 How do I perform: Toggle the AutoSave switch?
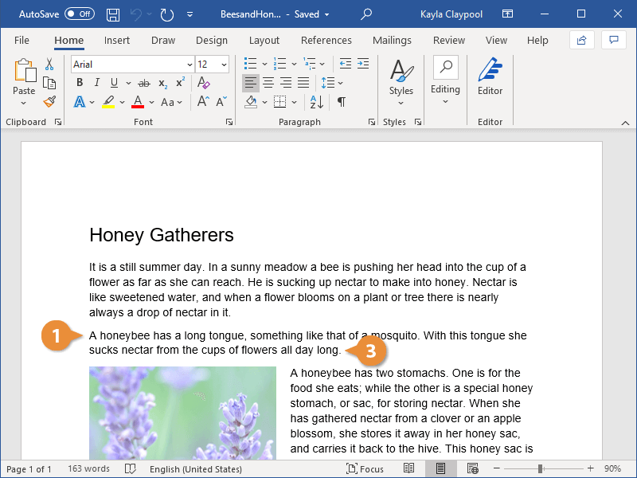click(x=78, y=14)
